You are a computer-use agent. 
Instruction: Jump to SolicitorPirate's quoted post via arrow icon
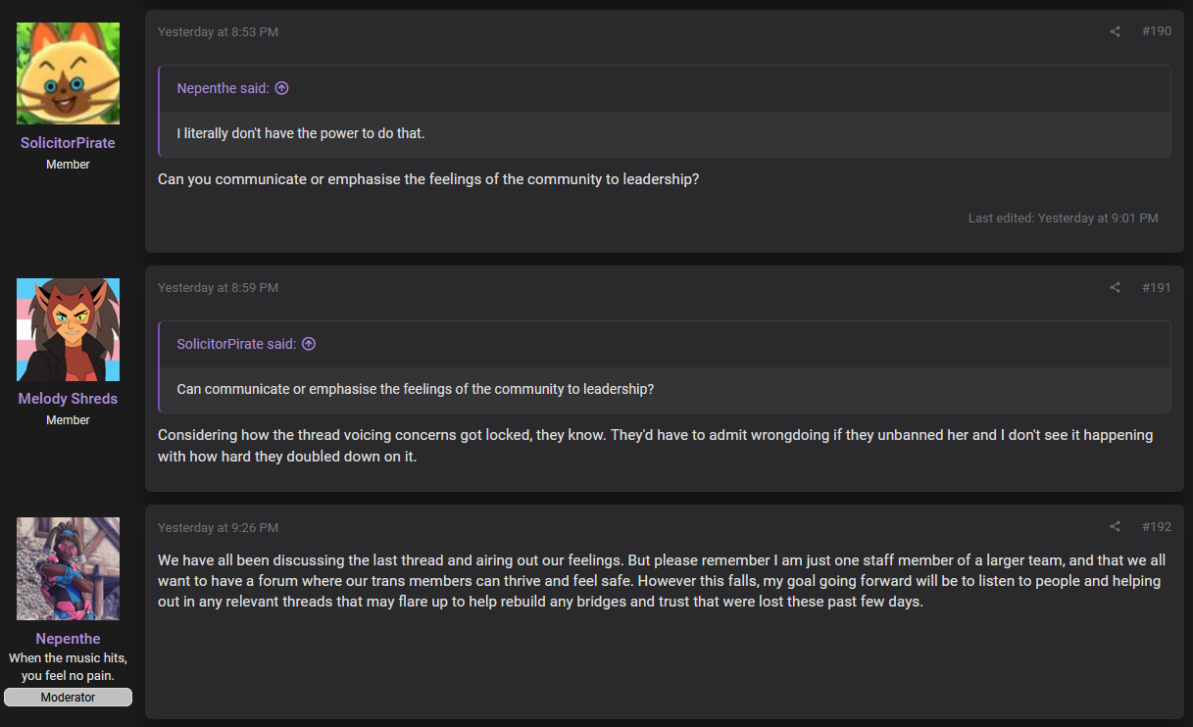tap(308, 344)
